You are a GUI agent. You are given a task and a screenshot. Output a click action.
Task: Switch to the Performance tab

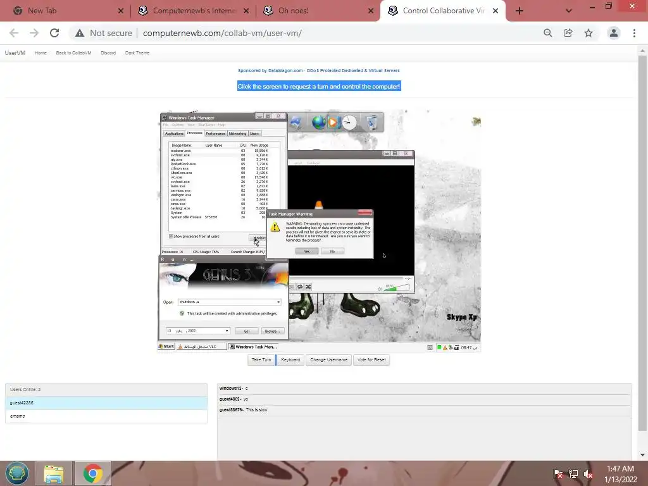[x=216, y=134]
